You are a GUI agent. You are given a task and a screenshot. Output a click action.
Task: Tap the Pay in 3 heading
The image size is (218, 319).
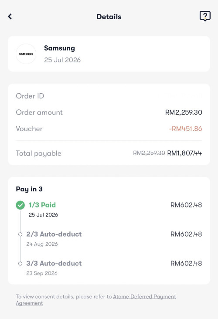coord(29,189)
